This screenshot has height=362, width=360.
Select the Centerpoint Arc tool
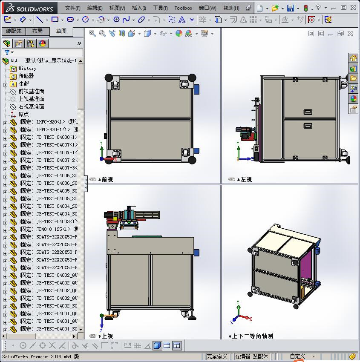coord(101,20)
